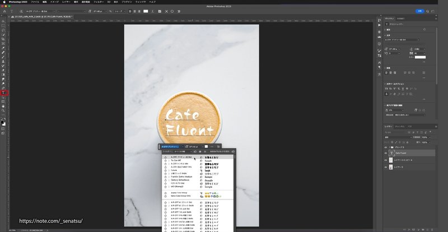Image resolution: width=448 pixels, height=232 pixels.
Task: Click the カラー swatch in Properties panel
Action: [x=420, y=57]
